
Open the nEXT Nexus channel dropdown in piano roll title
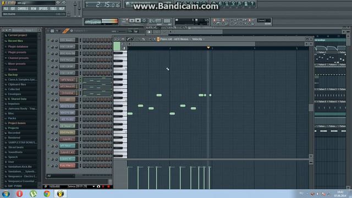point(181,39)
